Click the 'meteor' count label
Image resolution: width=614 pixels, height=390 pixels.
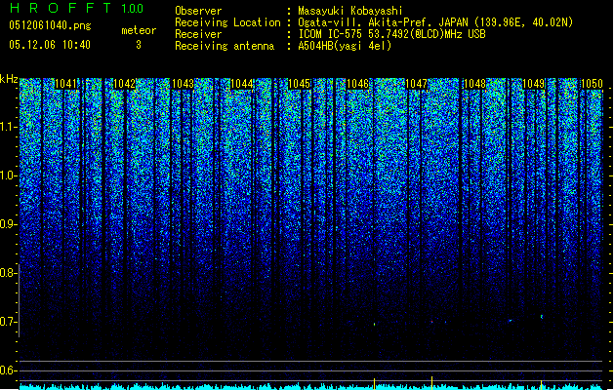click(139, 30)
